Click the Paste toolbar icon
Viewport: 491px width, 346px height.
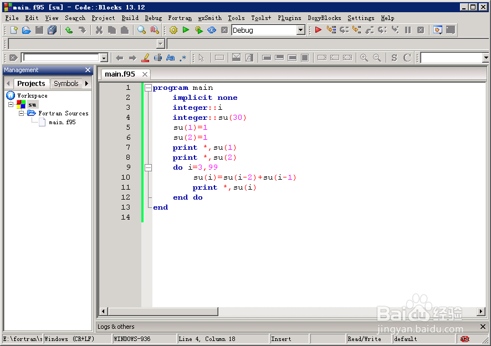click(x=125, y=30)
